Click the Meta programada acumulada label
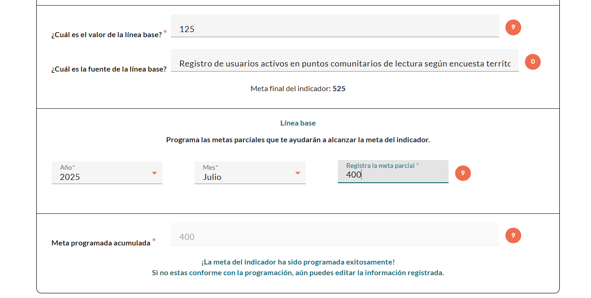This screenshot has height=298, width=591. point(101,243)
